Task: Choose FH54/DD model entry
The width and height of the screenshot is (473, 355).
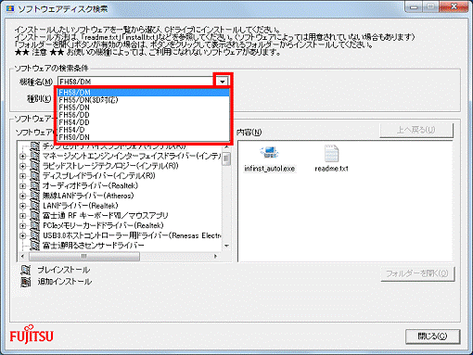Action: point(144,122)
